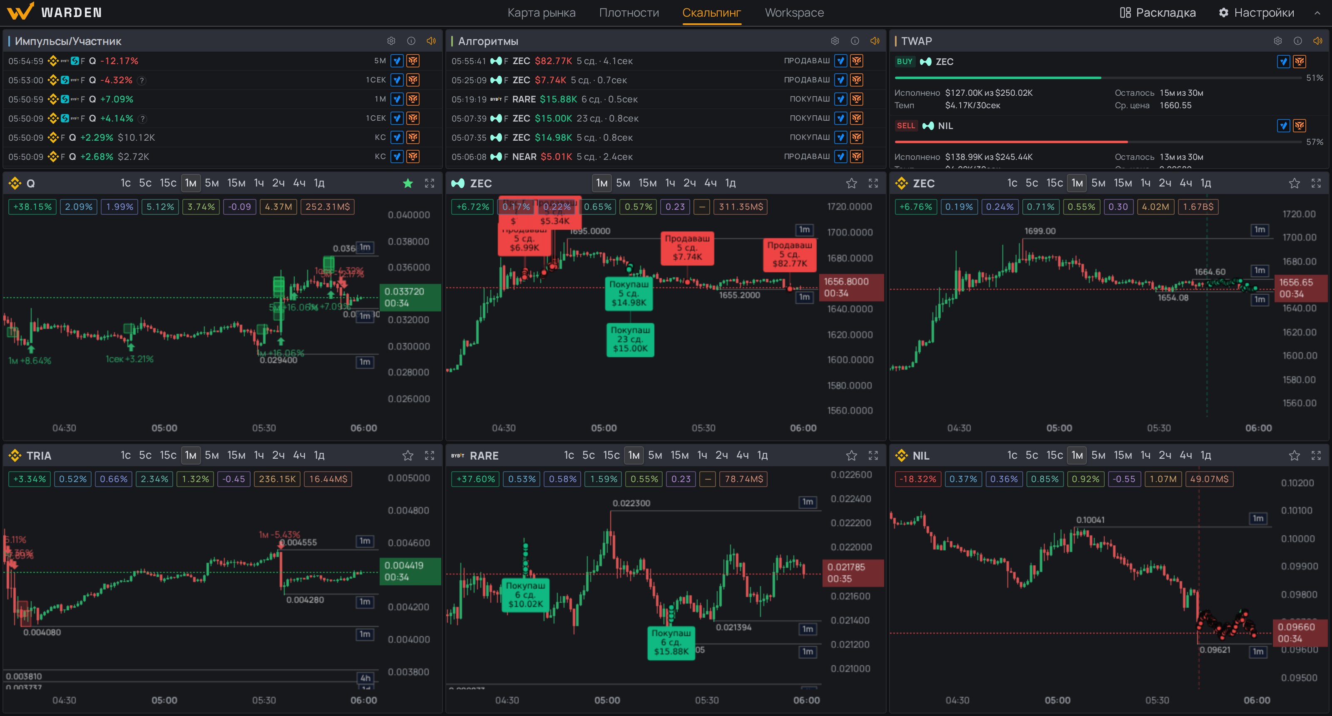
Task: Click orange icon on TWAP BUY ZEC row
Action: [x=1300, y=62]
